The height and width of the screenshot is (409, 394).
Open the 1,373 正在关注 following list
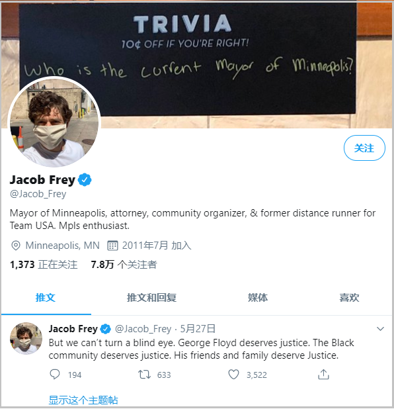point(44,265)
